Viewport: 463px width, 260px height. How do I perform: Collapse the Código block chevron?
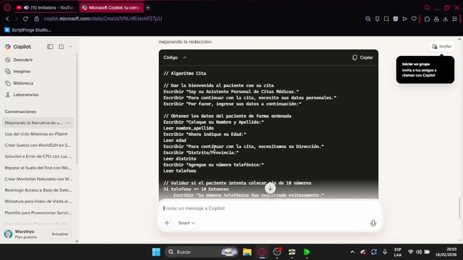click(x=184, y=57)
